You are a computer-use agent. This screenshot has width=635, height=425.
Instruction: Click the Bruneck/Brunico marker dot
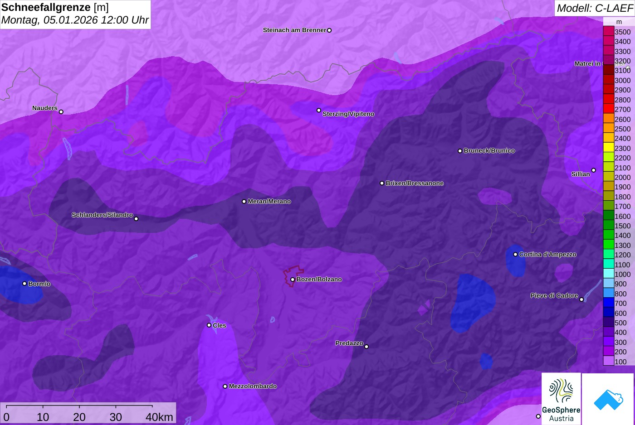(460, 151)
